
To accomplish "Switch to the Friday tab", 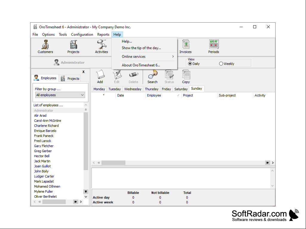I will click(x=166, y=89).
